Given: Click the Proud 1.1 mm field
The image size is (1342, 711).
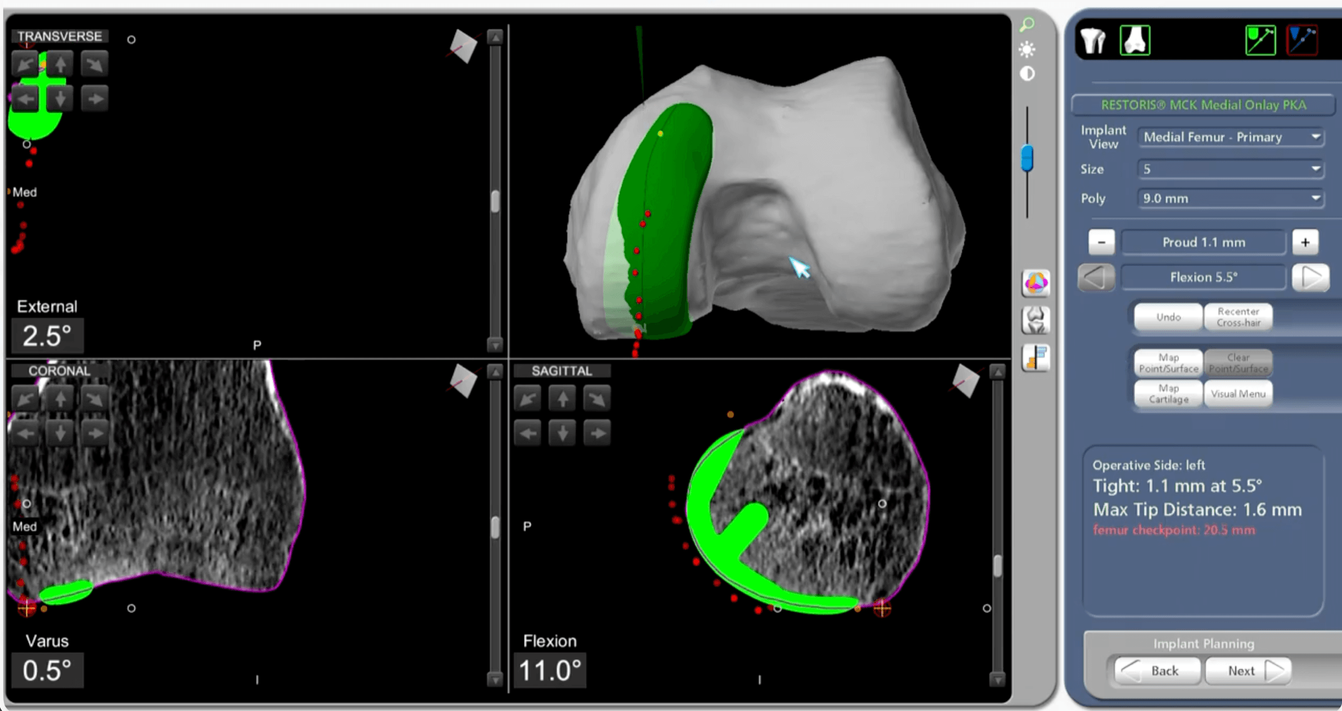Looking at the screenshot, I should pyautogui.click(x=1203, y=242).
